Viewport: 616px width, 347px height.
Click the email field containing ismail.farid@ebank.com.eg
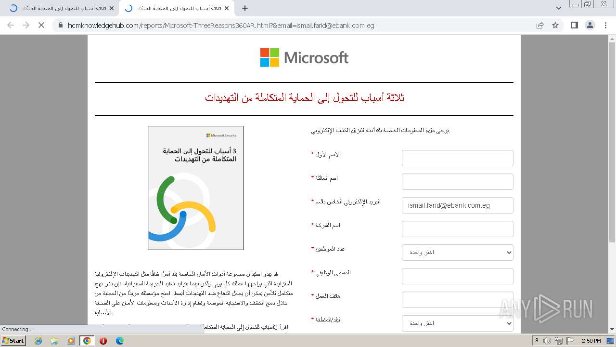pos(458,205)
